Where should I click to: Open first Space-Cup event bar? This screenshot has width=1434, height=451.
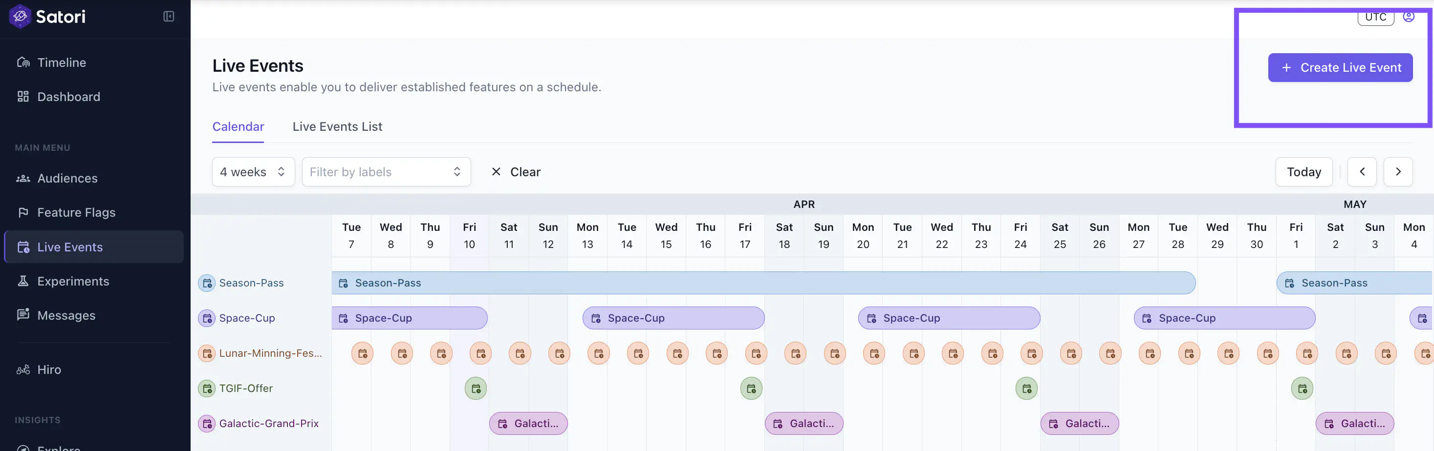(409, 318)
